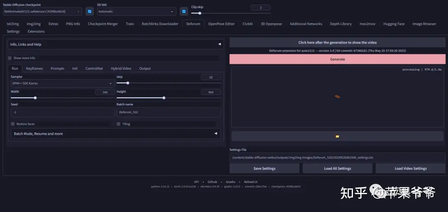This screenshot has height=212, width=448.
Task: Select the Deforum tab
Action: [193, 24]
